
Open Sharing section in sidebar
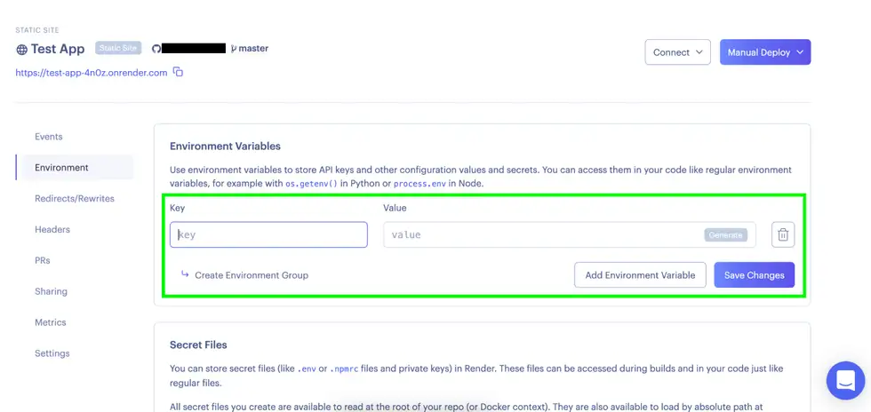[51, 291]
